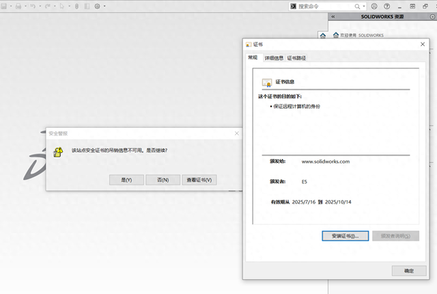Click 查看证书(V) button
The image size is (437, 294).
pos(199,180)
